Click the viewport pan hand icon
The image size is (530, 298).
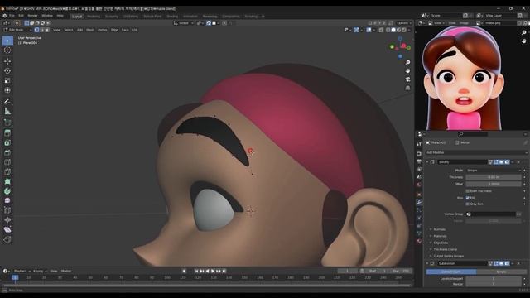click(408, 71)
